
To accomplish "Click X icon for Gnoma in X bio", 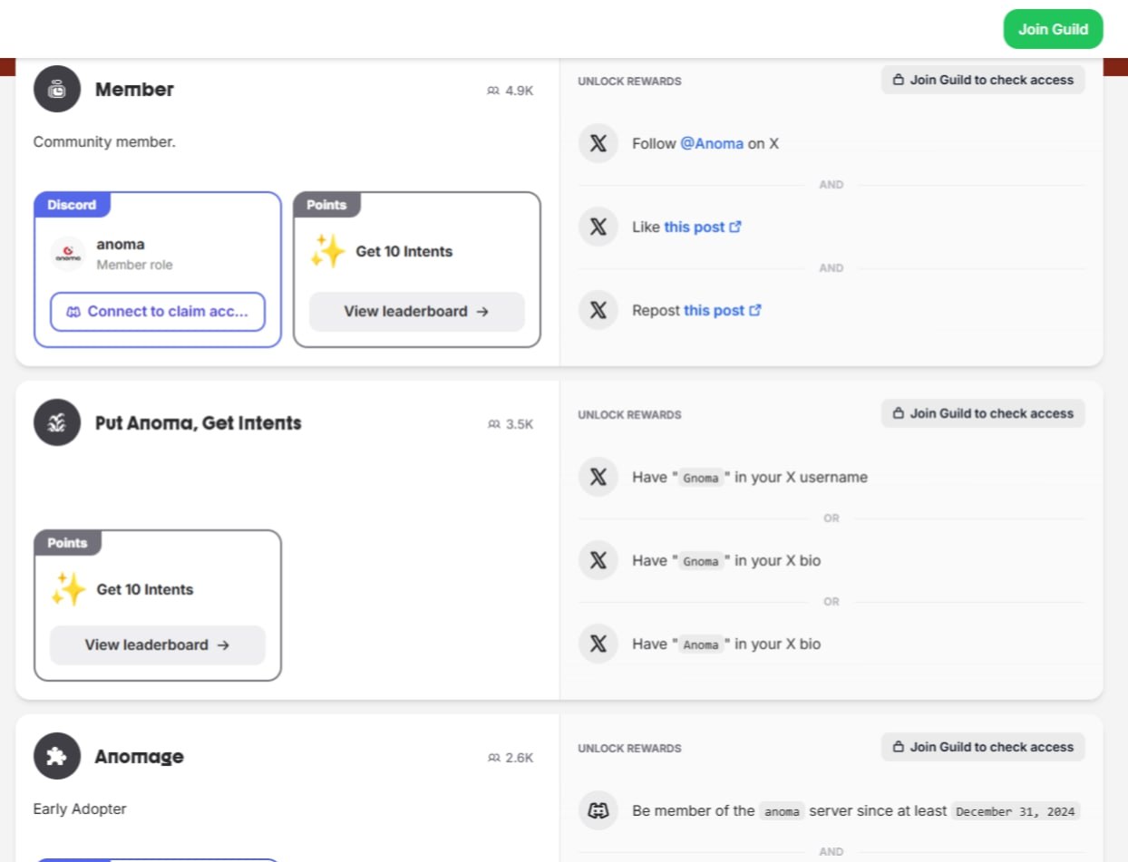I will 598,560.
